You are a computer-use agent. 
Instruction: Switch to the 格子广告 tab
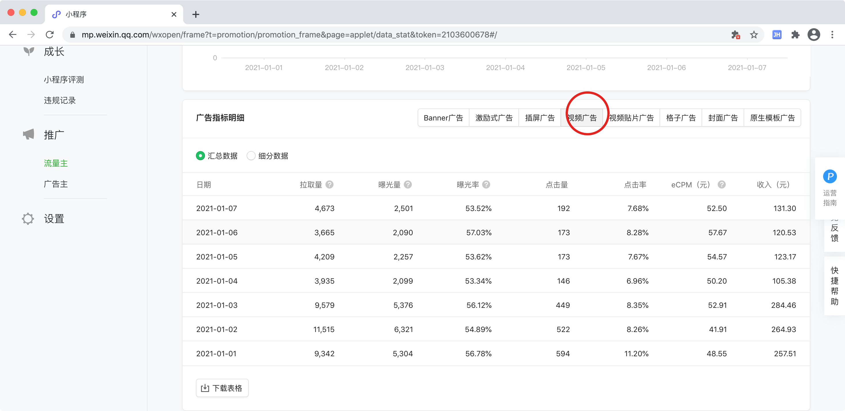pyautogui.click(x=681, y=118)
